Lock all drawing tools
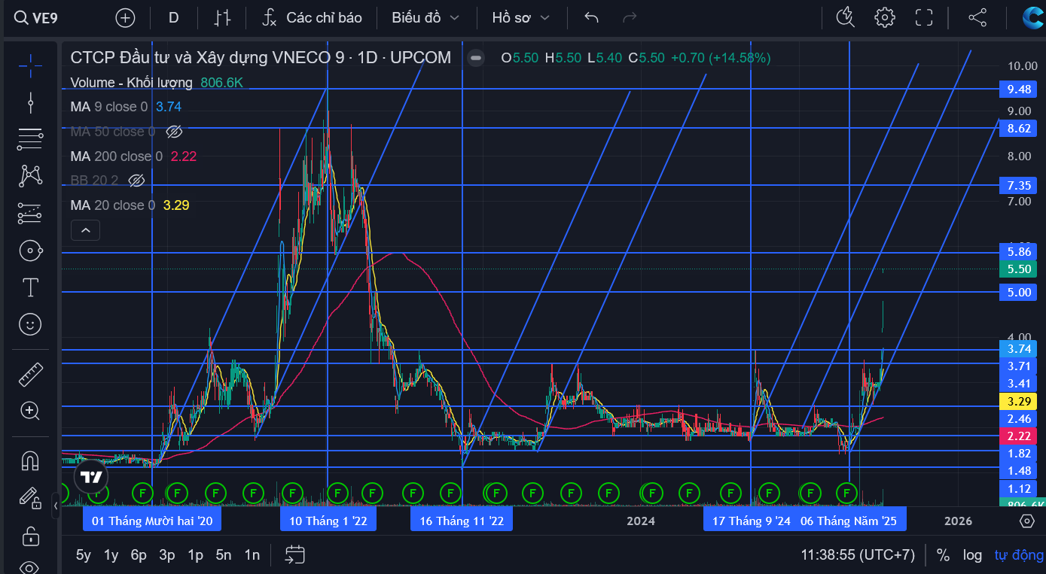 click(x=30, y=536)
